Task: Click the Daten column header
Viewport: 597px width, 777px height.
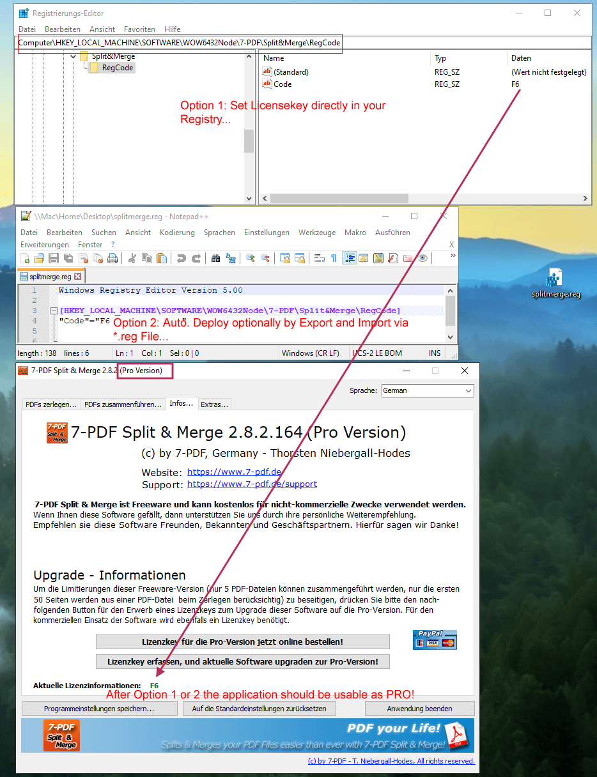Action: [x=521, y=58]
